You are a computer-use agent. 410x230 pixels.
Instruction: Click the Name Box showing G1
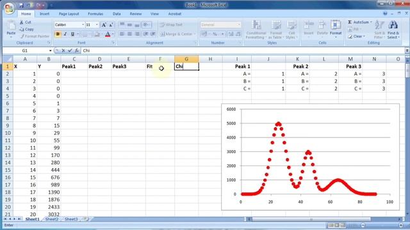[x=28, y=50]
